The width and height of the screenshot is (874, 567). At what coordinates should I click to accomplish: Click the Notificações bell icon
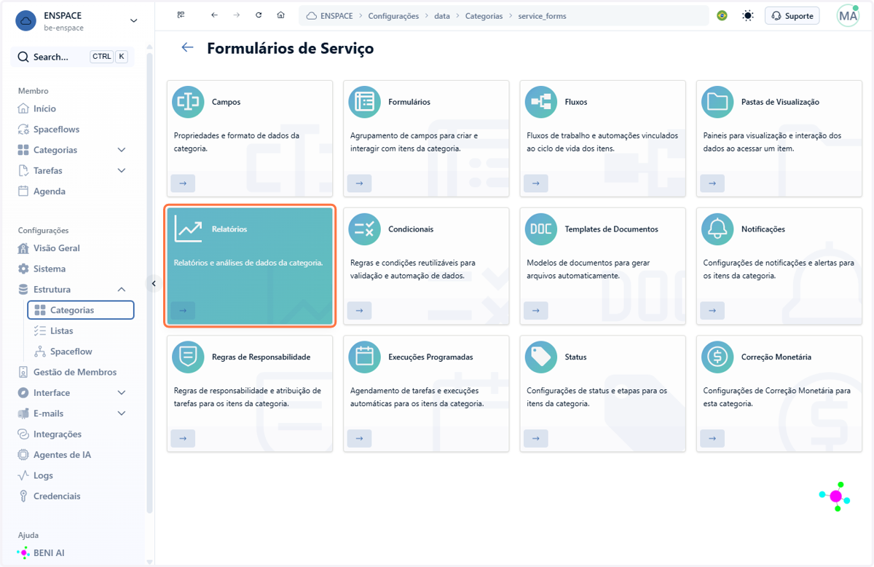tap(717, 229)
